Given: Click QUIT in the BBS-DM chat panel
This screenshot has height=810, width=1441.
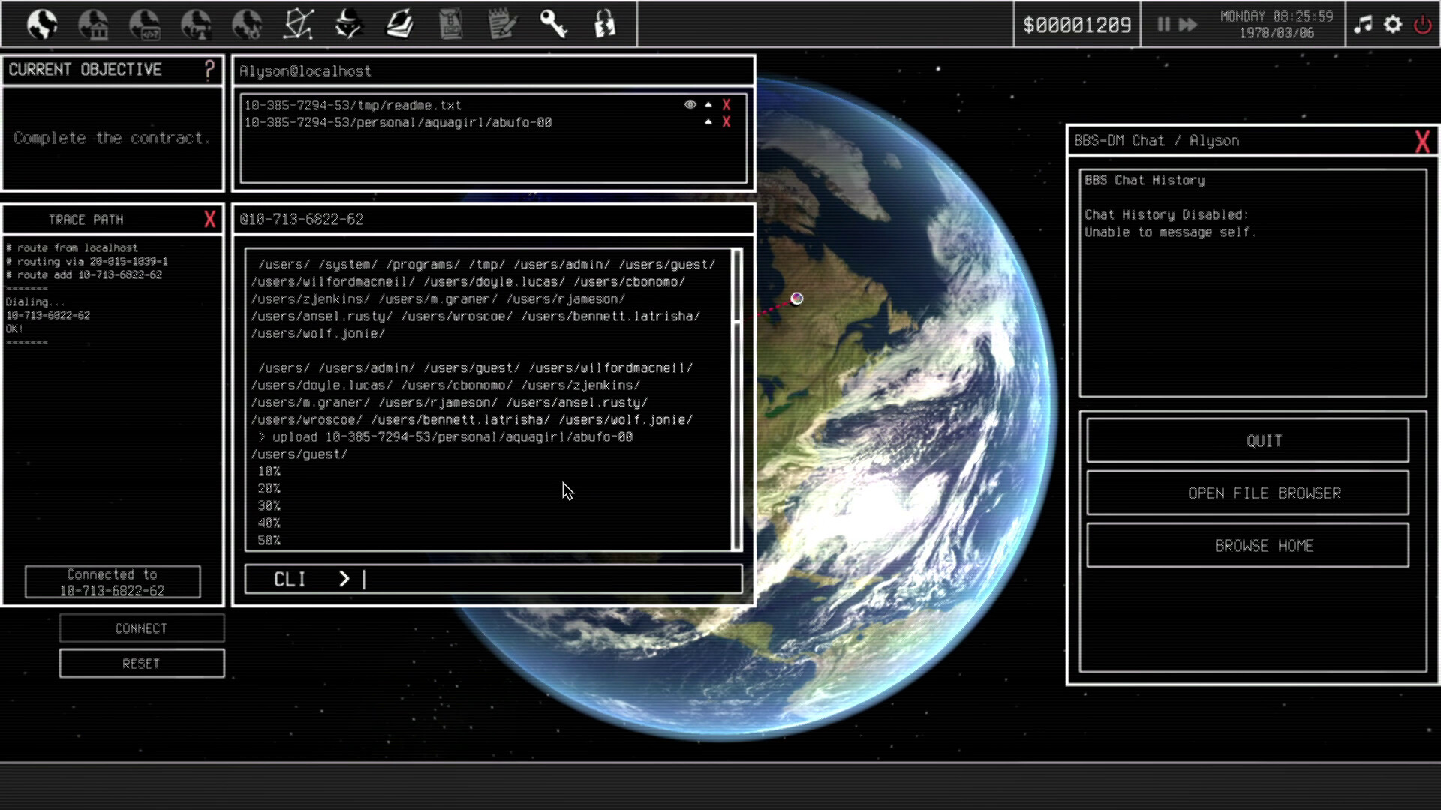Looking at the screenshot, I should coord(1247,441).
